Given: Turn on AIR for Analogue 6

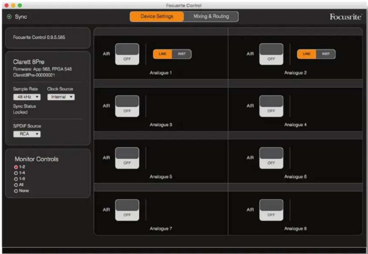Looking at the screenshot, I should click(x=271, y=158).
